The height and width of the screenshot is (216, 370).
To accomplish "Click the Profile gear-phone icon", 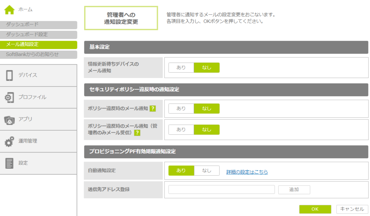I will 9,97.
